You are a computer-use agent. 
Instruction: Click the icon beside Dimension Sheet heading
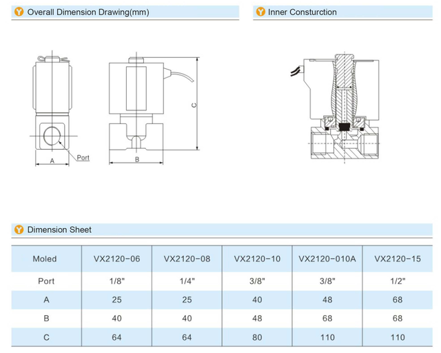click(19, 230)
